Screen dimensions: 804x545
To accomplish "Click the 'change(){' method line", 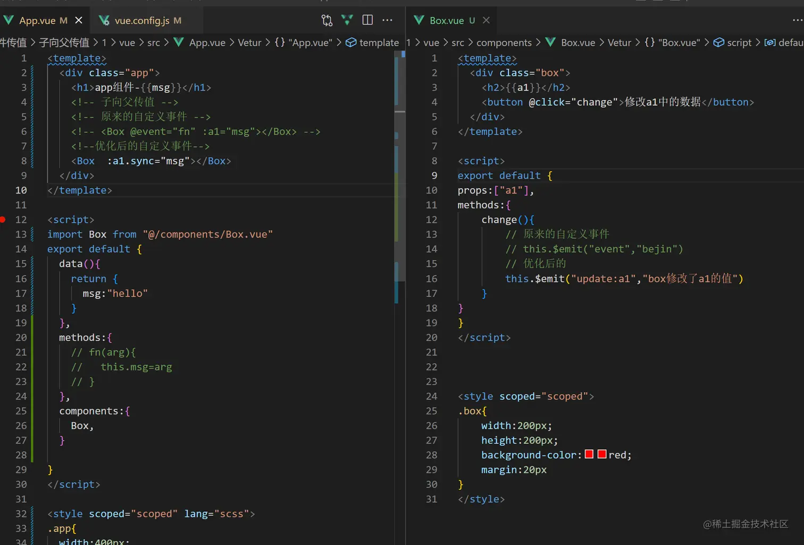I will click(508, 220).
